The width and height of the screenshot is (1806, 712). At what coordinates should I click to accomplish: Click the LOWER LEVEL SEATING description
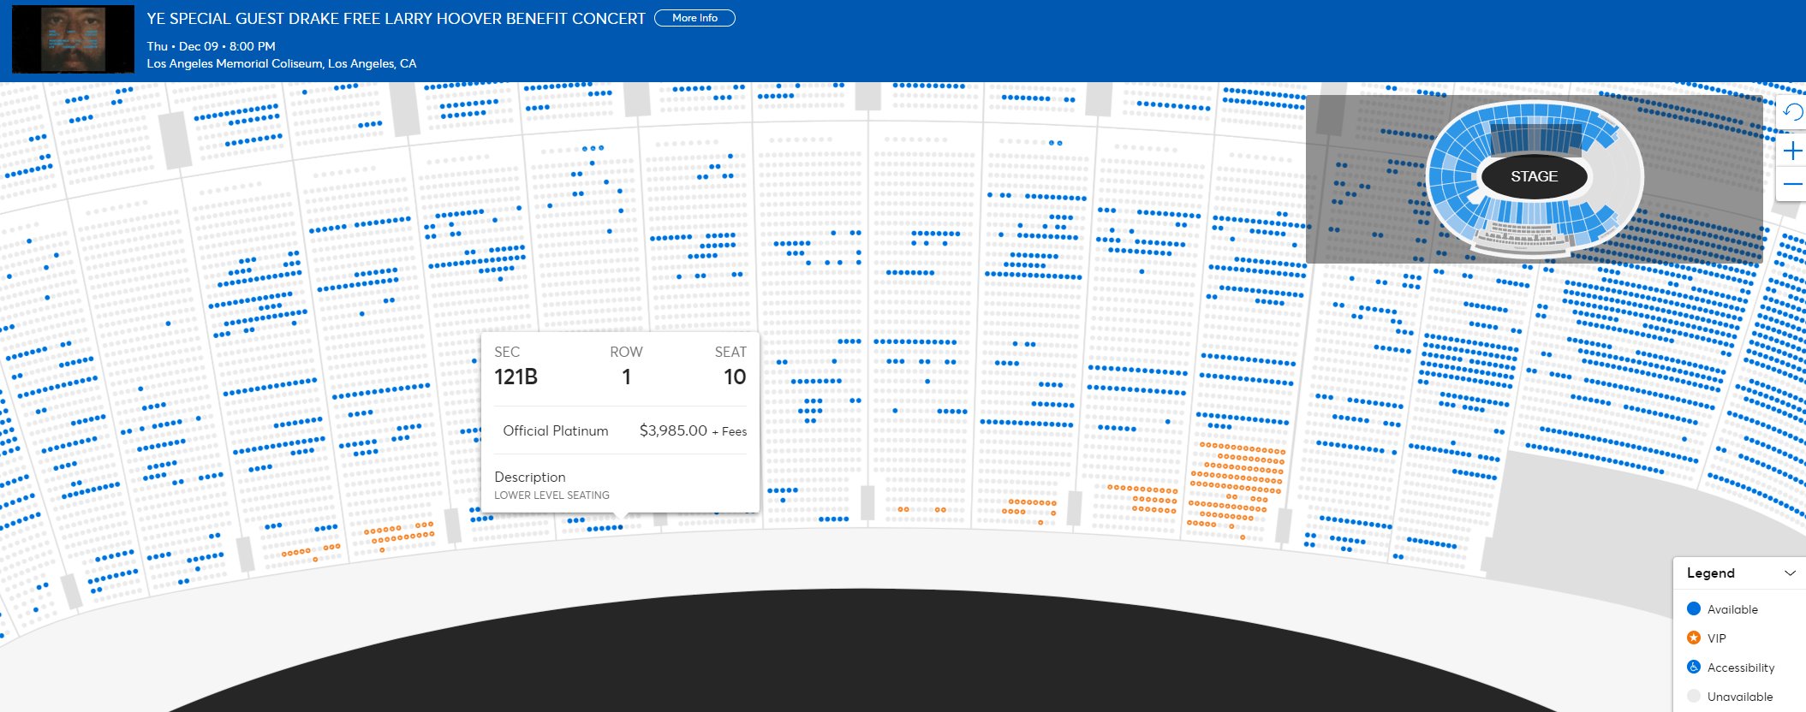pos(552,495)
